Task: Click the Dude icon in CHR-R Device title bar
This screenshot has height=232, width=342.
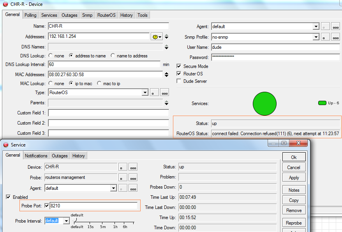Action: 5,4
